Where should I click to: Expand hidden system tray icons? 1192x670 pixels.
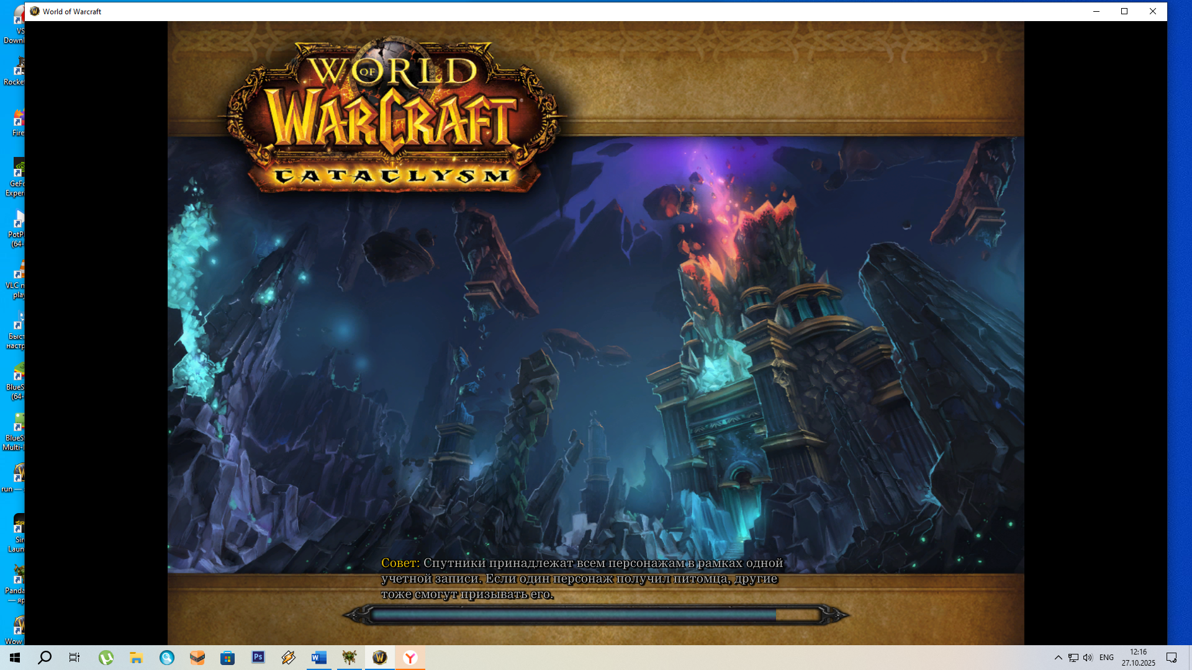[1059, 658]
